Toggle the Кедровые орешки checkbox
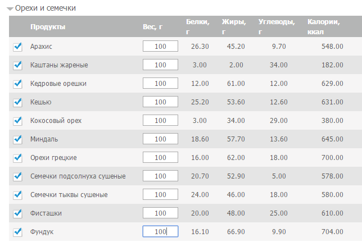362x242 pixels. pos(17,84)
